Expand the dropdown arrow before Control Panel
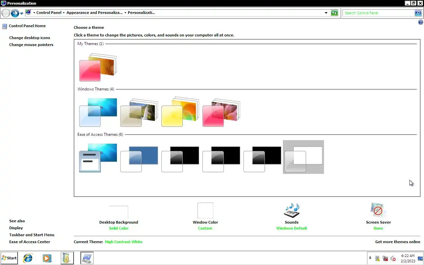Screen dimensions: 424x265 [34, 13]
